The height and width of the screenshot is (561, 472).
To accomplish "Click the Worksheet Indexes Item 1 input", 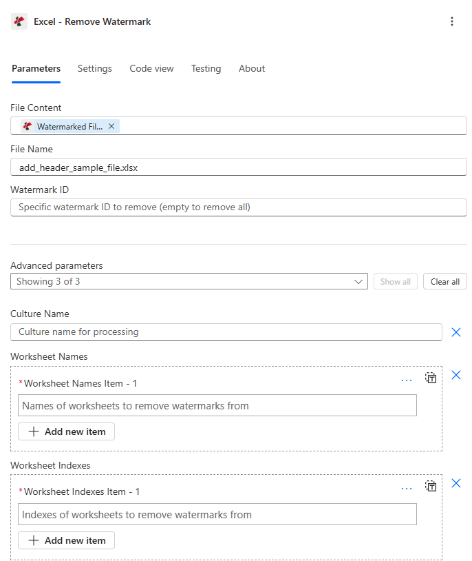I will click(217, 514).
